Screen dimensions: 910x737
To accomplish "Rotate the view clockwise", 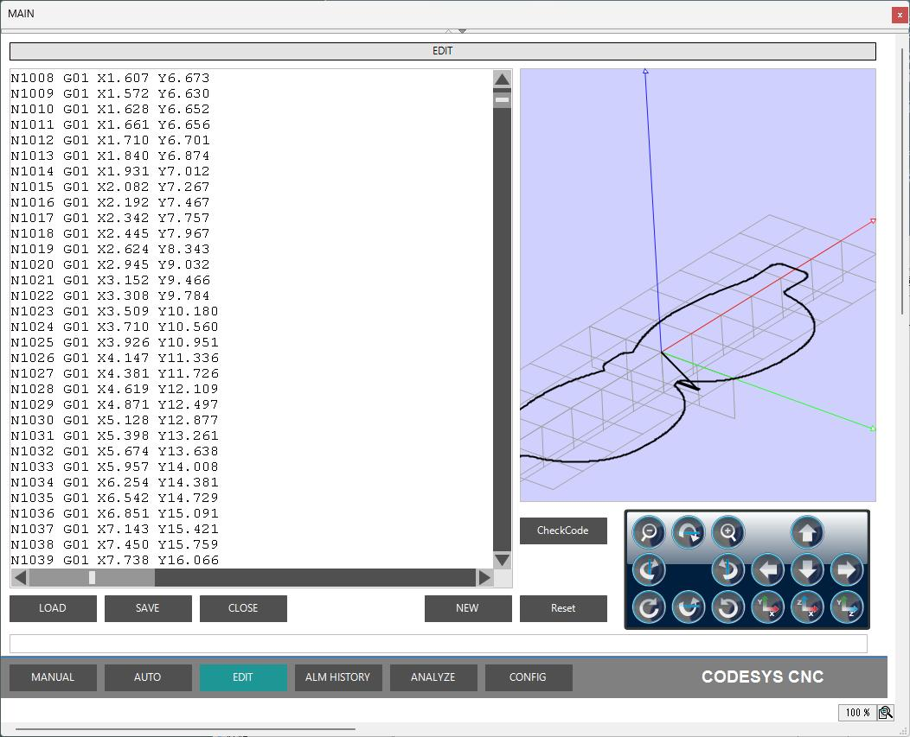I will [x=648, y=607].
